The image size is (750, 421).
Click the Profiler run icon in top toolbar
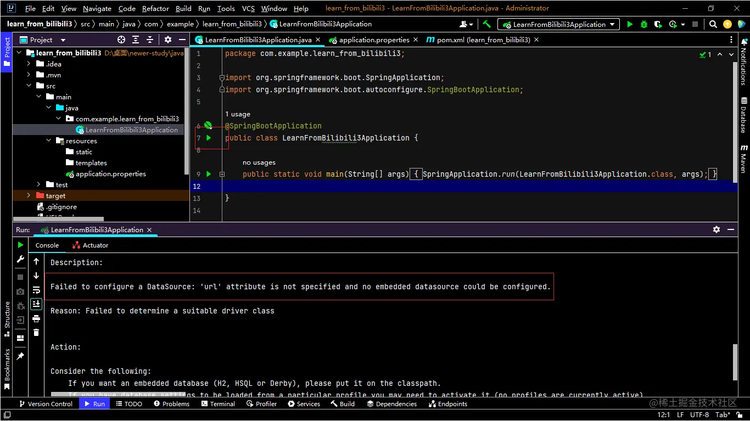[x=674, y=24]
